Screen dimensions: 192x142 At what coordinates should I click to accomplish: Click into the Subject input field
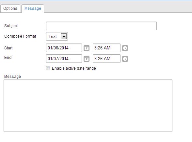point(101,26)
